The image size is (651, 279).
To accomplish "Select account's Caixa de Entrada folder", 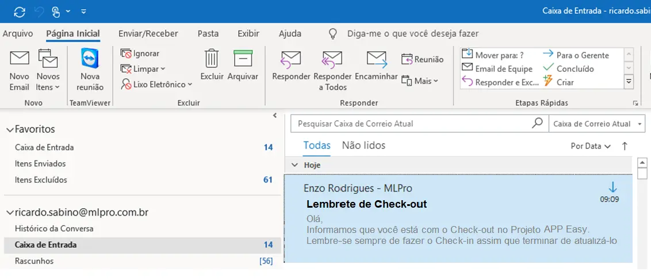I will (143, 245).
